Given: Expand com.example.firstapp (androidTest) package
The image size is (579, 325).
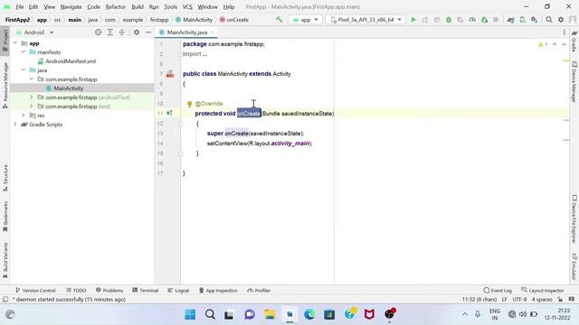Looking at the screenshot, I should [x=32, y=97].
